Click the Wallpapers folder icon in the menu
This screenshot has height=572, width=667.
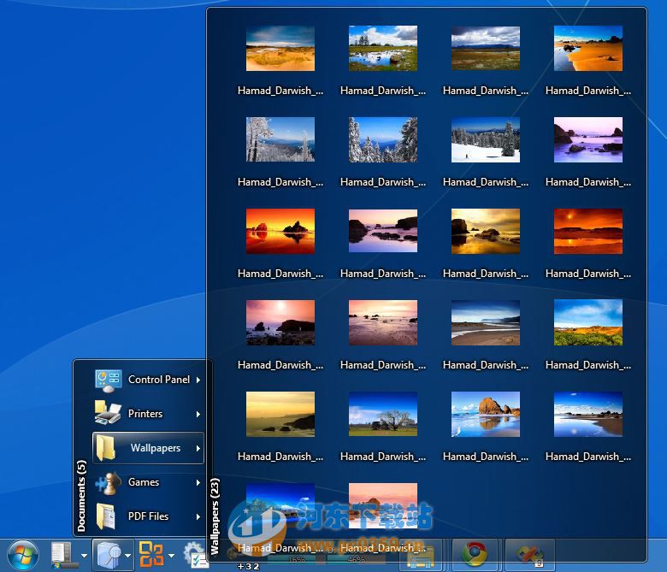(x=105, y=448)
